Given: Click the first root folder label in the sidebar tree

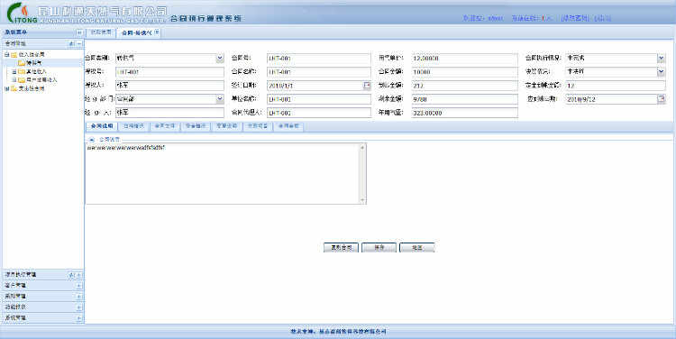Looking at the screenshot, I should coord(32,55).
